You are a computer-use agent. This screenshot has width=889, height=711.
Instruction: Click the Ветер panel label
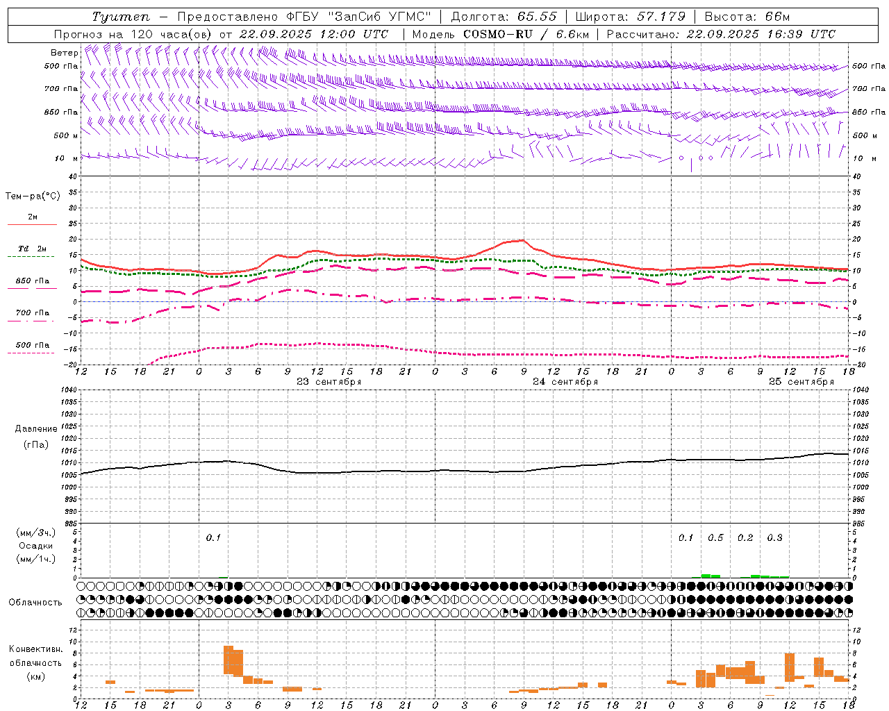[64, 53]
